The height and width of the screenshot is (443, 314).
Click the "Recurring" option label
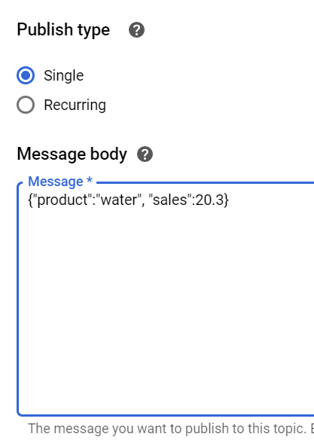coord(75,105)
